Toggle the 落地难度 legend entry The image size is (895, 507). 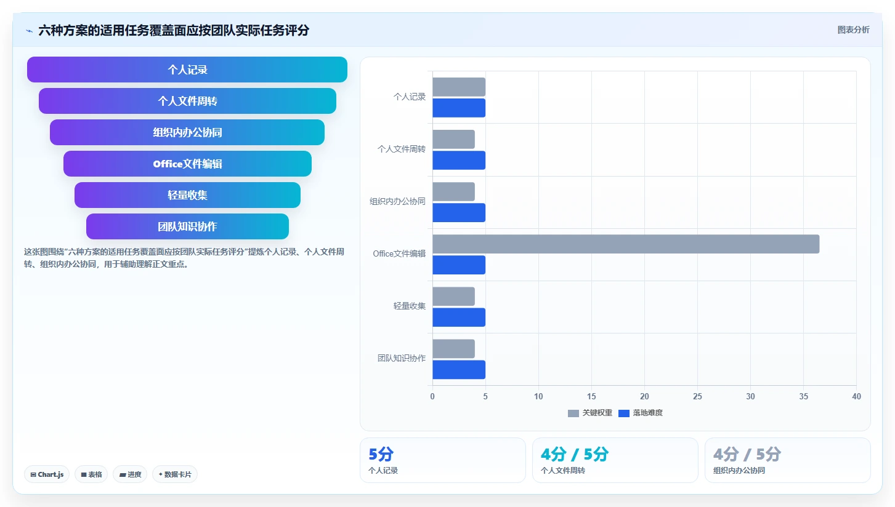(641, 413)
